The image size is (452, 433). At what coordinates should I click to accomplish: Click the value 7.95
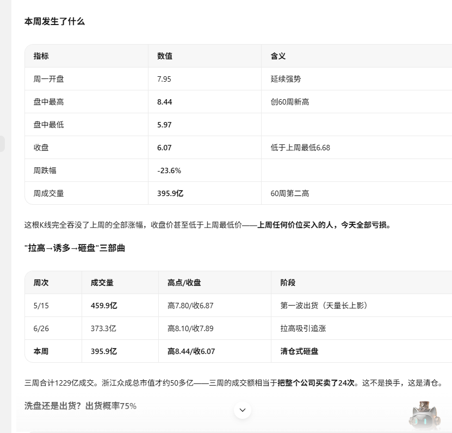(x=164, y=79)
